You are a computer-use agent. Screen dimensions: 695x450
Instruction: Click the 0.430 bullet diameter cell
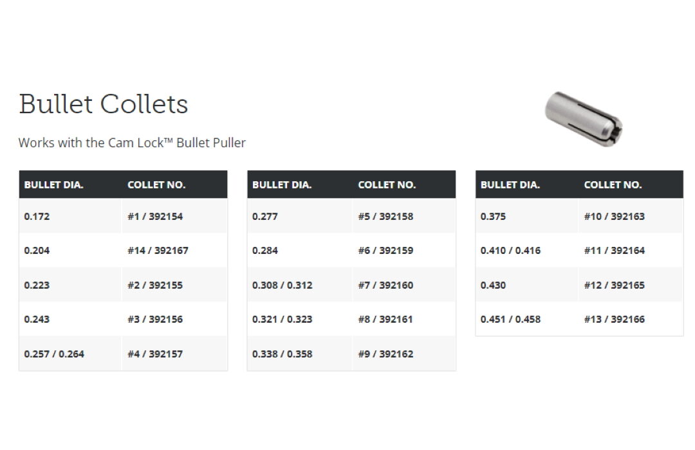tap(493, 285)
